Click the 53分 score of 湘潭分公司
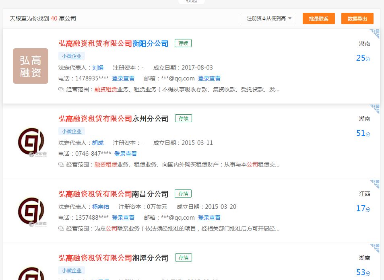This screenshot has height=280, width=384. [363, 272]
